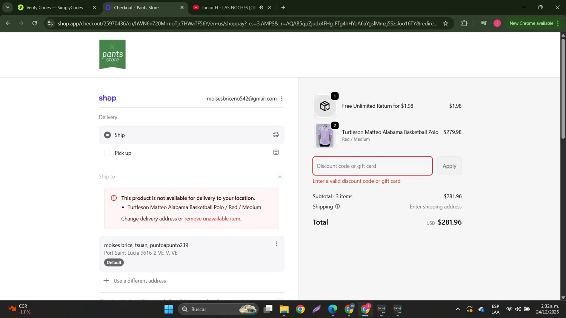The image size is (566, 318).
Task: Click the Turtleson Matteo Alabama Basketball Polo title
Action: [390, 132]
